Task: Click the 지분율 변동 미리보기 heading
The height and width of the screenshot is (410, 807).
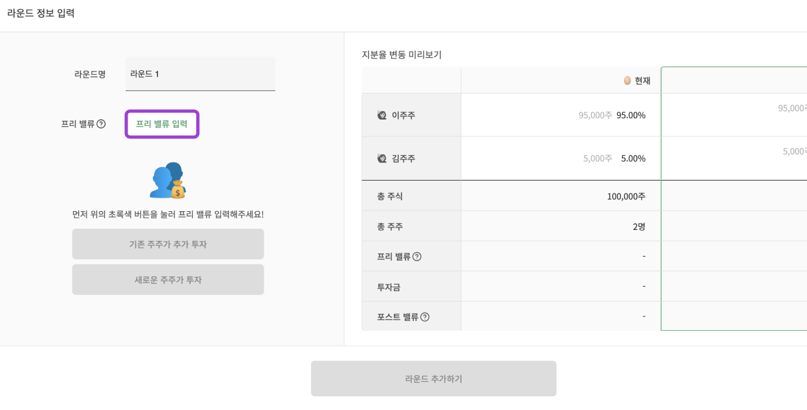Action: [x=402, y=55]
